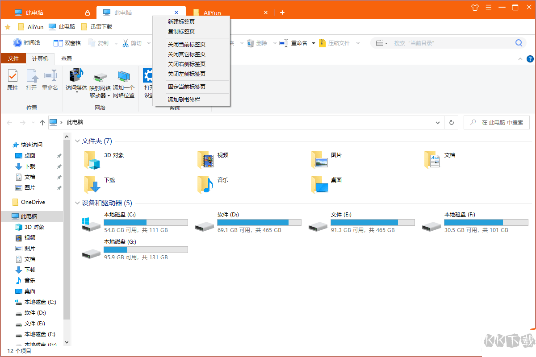Add a new tab with plus
The height and width of the screenshot is (357, 536).
[x=282, y=13]
